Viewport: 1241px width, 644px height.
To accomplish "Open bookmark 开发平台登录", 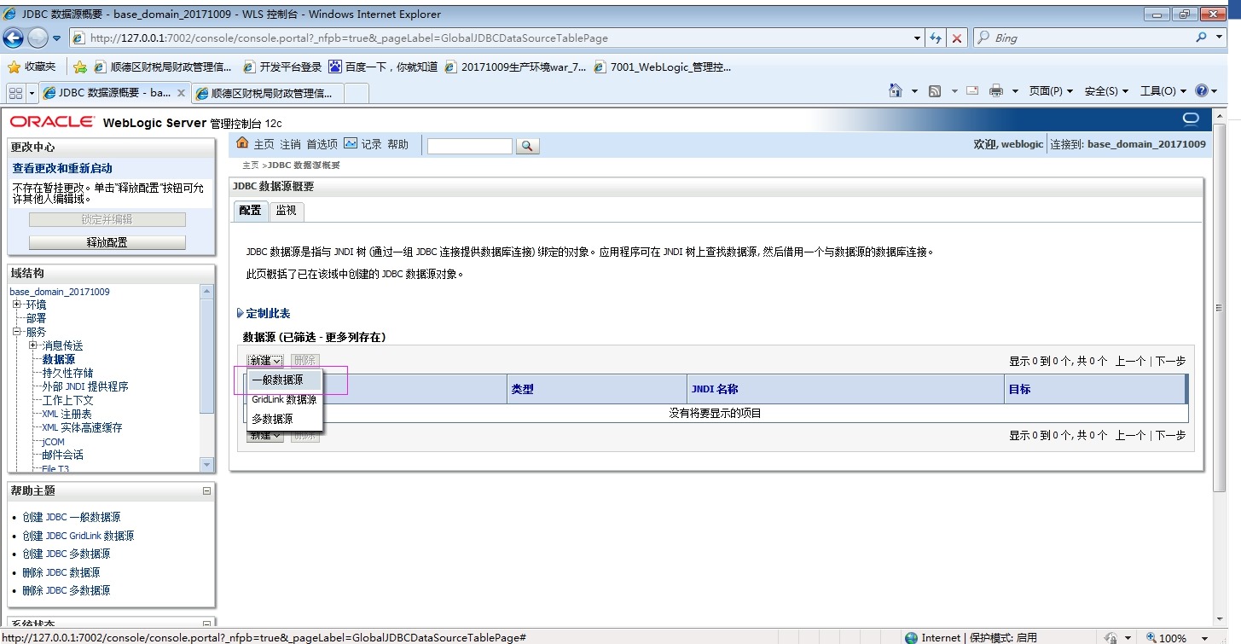I will [282, 67].
